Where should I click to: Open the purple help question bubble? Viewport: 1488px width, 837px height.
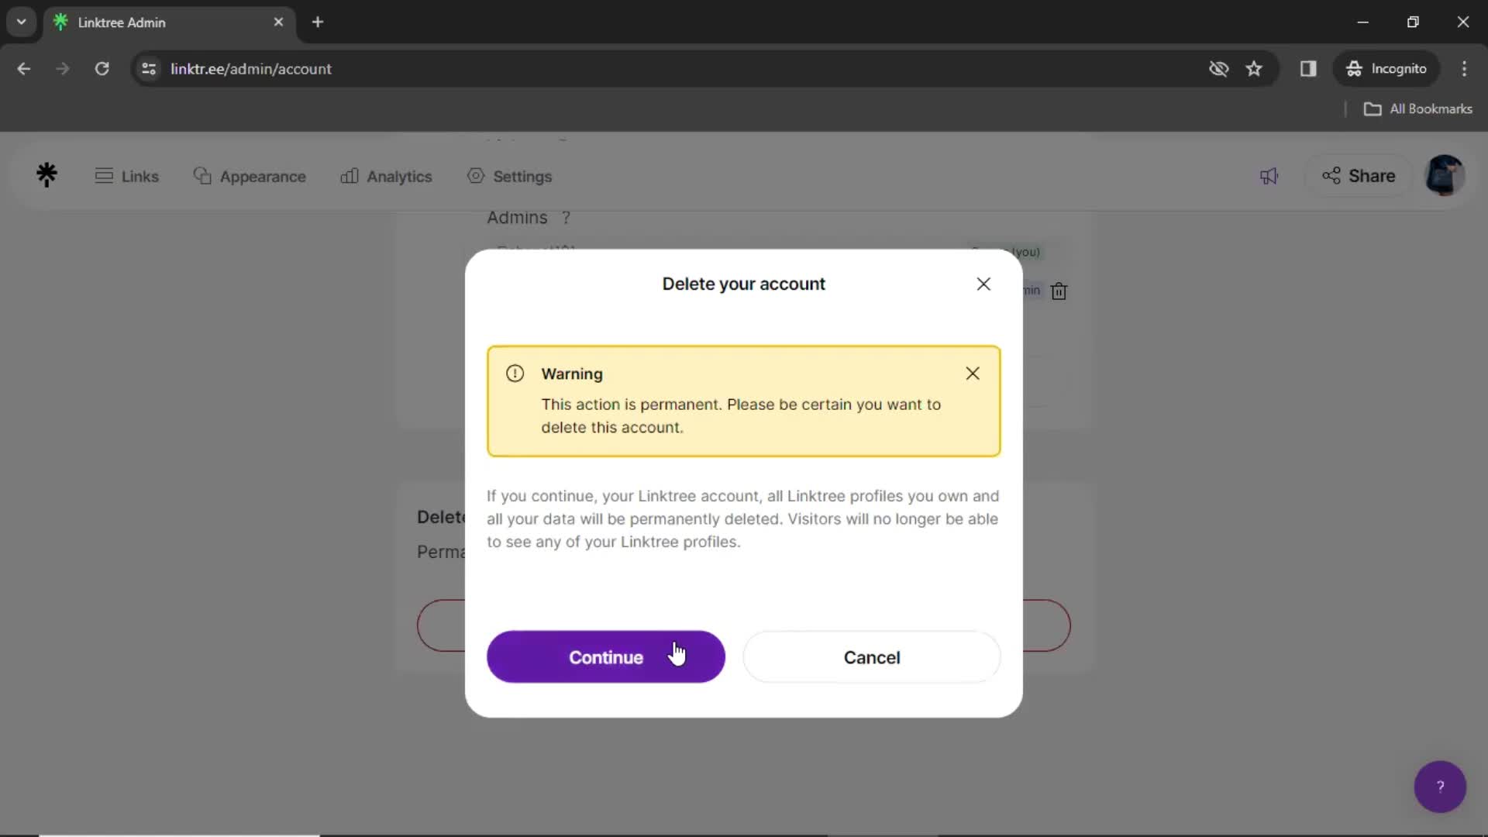tap(1440, 787)
